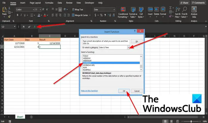
Task: Confirm with the OK button in dialog
Action: pos(124,91)
